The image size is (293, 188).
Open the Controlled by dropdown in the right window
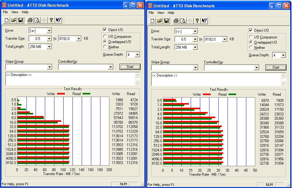[x=256, y=67]
